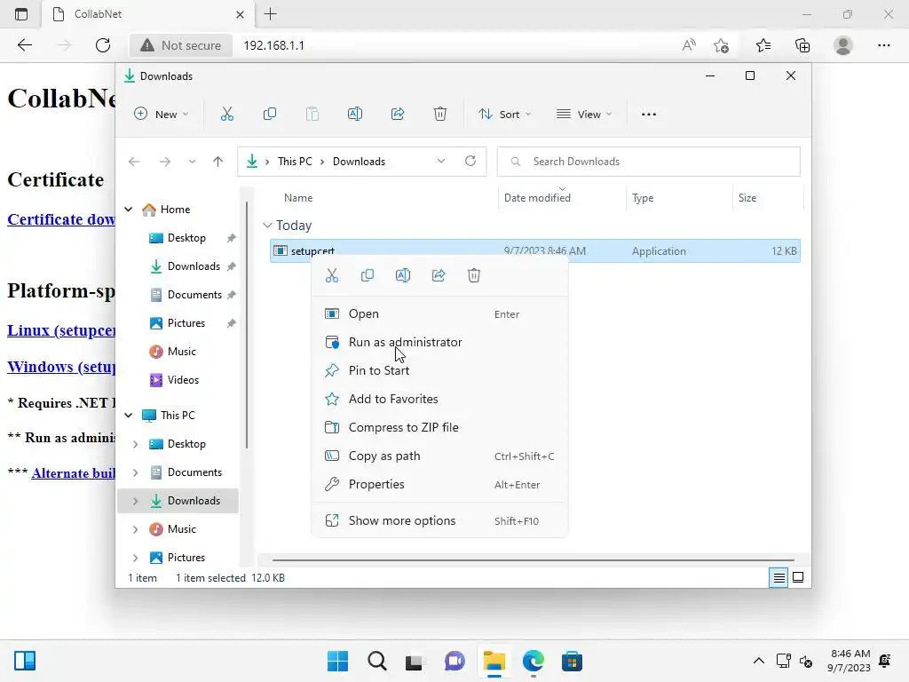
Task: Click the Delete icon in the context menu
Action: pos(474,275)
